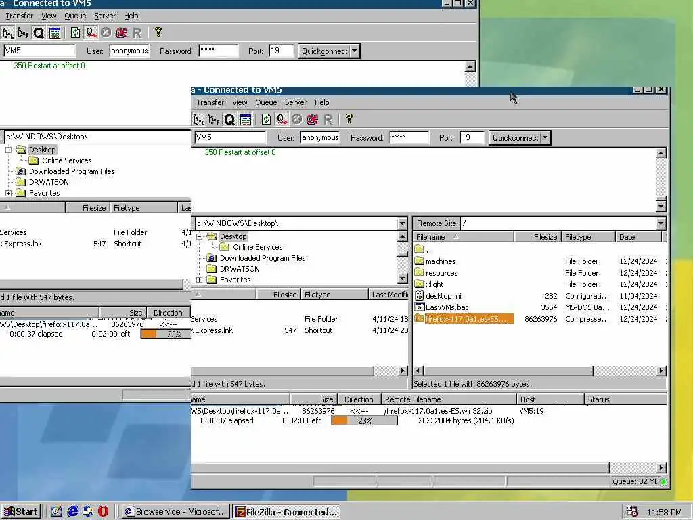Select EasyVMs.bat in remote file list

pos(447,307)
